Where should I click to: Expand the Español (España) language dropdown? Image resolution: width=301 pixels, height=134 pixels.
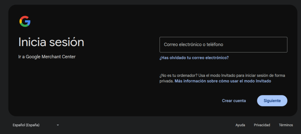pyautogui.click(x=36, y=125)
